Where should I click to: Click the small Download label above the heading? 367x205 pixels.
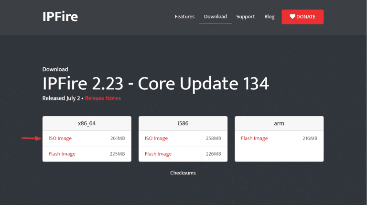(x=55, y=69)
